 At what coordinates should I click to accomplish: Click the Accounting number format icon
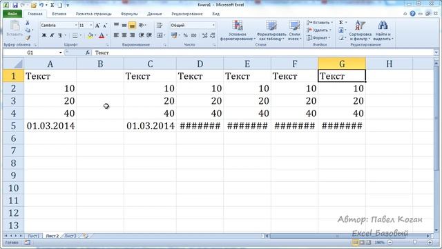174,35
